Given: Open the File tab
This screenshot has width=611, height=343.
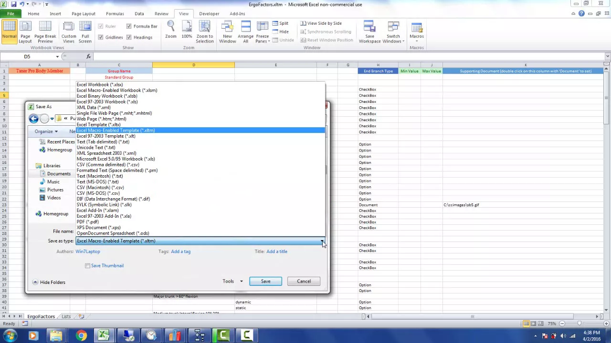Looking at the screenshot, I should tap(11, 14).
